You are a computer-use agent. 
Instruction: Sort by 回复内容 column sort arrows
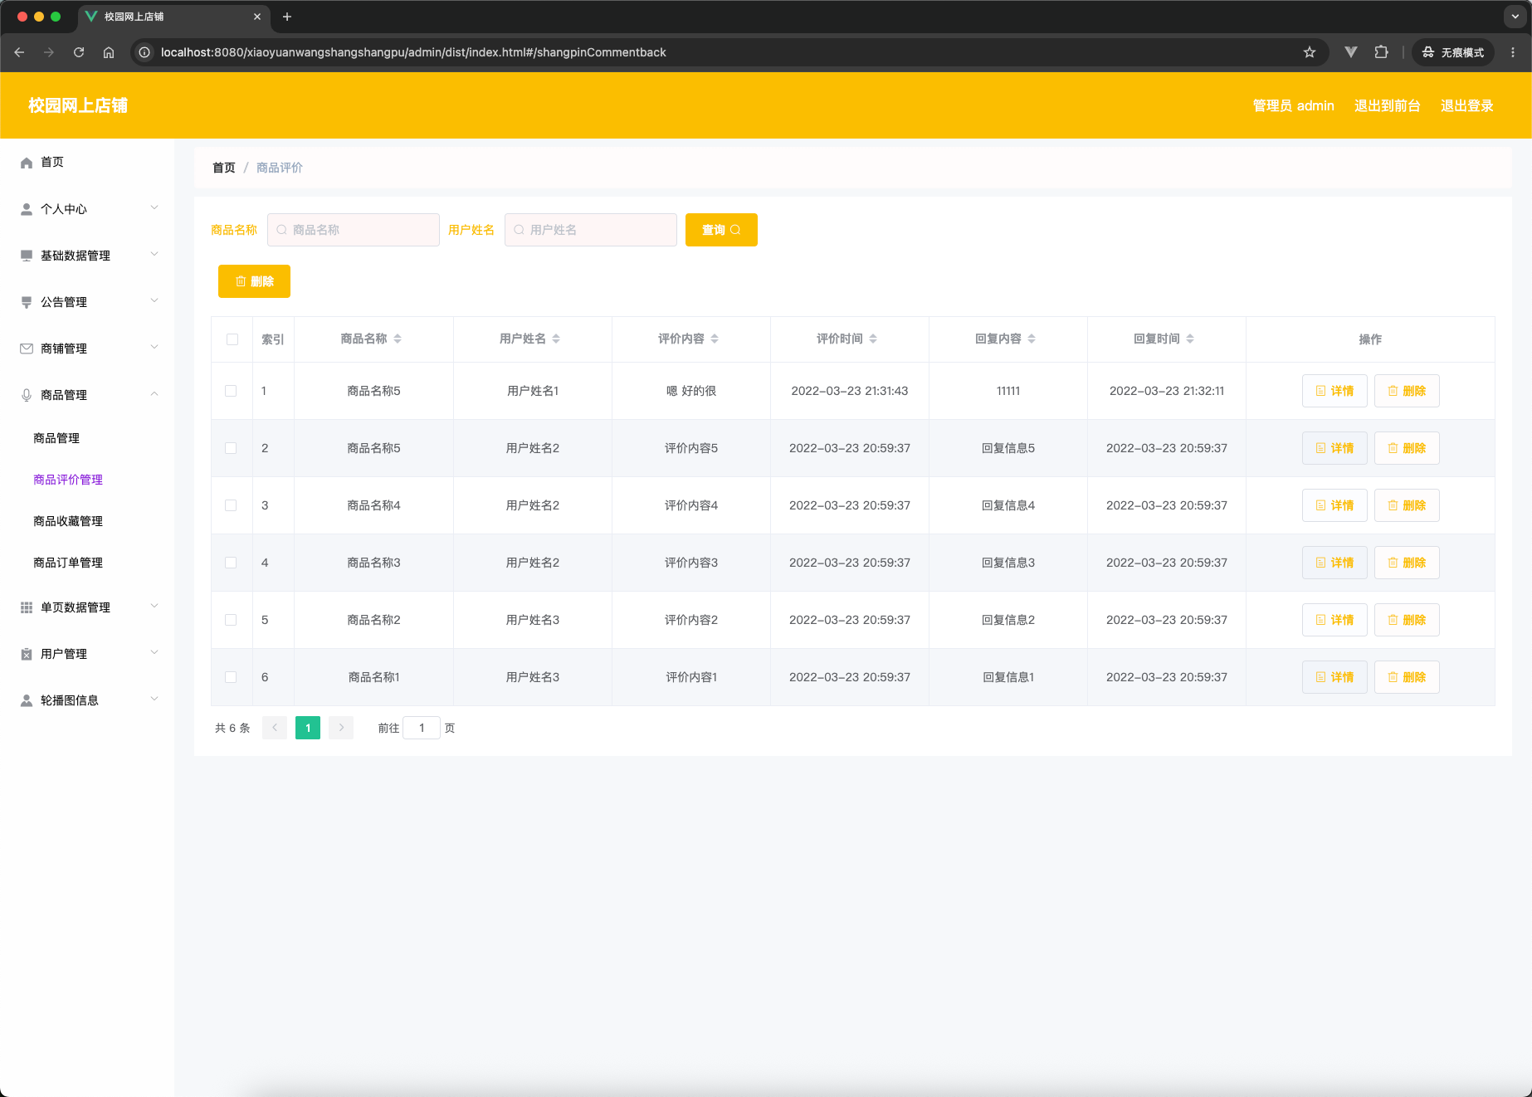[1032, 339]
